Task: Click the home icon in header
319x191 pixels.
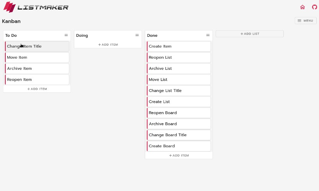Action: coord(303,7)
